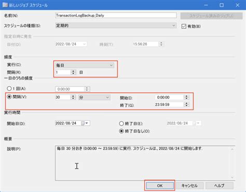
Task: Click the 開始(I) time field 0:00:00
Action: tap(169, 98)
